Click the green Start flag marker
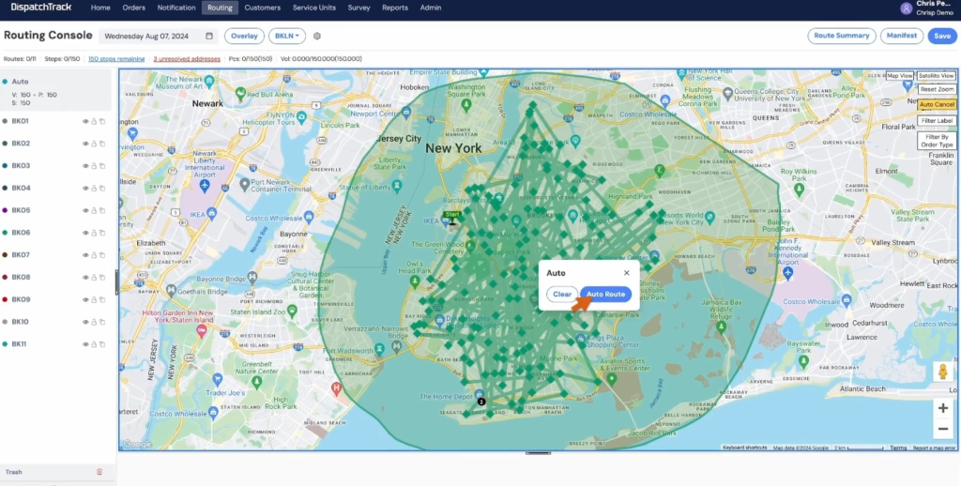The height and width of the screenshot is (486, 961). (452, 215)
